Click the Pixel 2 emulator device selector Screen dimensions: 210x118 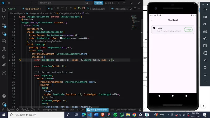click(x=123, y=110)
